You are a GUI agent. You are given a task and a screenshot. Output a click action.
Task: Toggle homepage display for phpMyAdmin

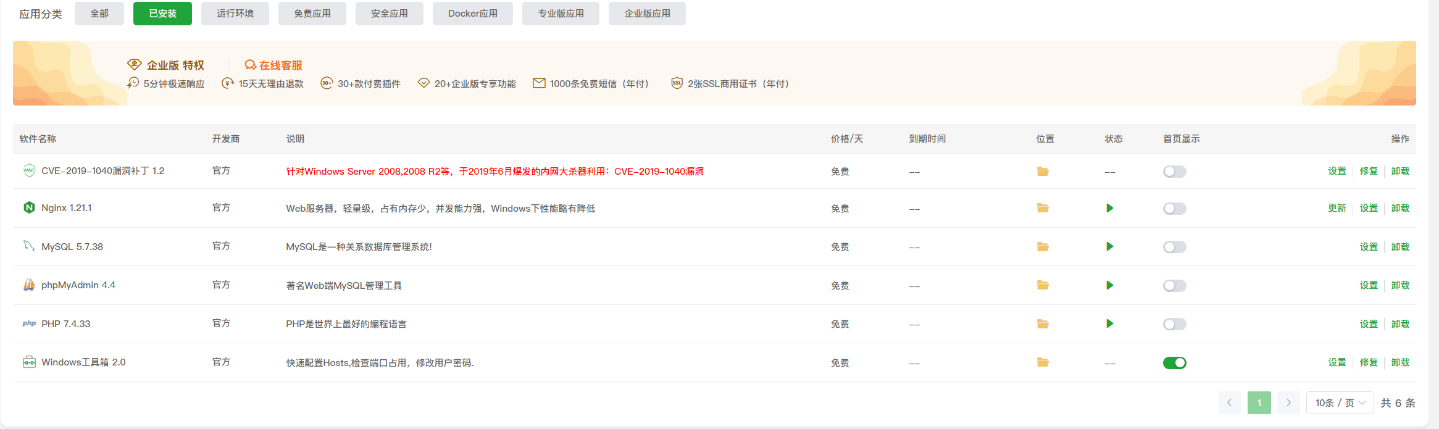(1174, 286)
